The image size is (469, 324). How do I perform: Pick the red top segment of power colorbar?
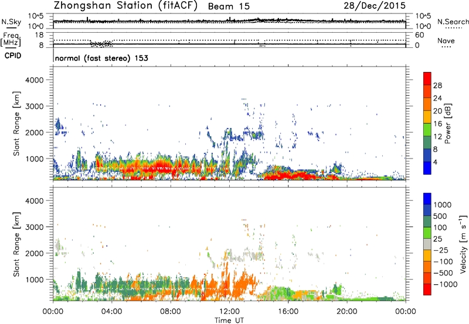tap(427, 79)
